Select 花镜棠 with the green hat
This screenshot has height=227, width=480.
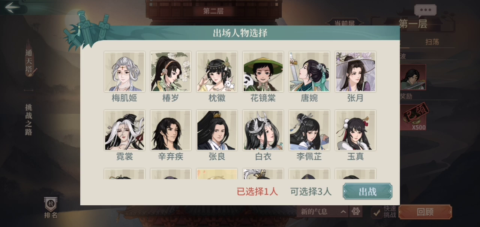[263, 72]
